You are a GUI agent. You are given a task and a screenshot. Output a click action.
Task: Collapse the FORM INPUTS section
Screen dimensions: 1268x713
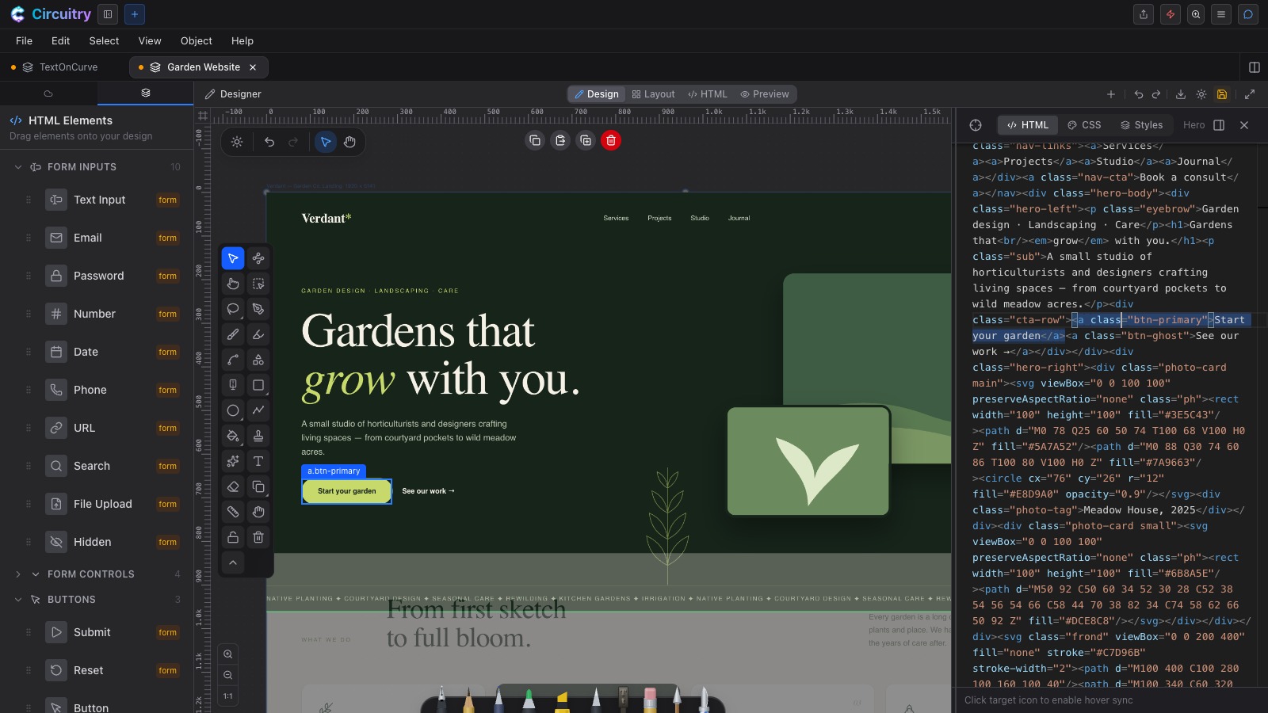[x=18, y=167]
